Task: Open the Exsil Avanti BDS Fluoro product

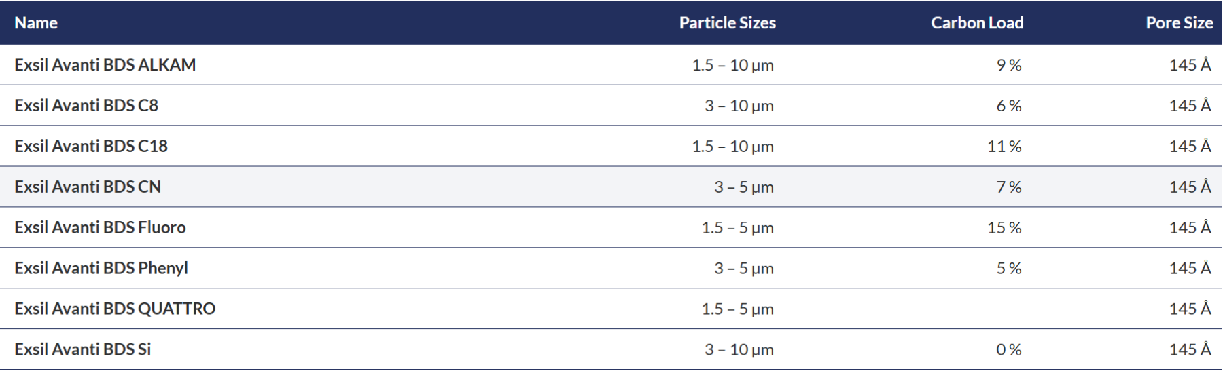Action: pos(100,228)
